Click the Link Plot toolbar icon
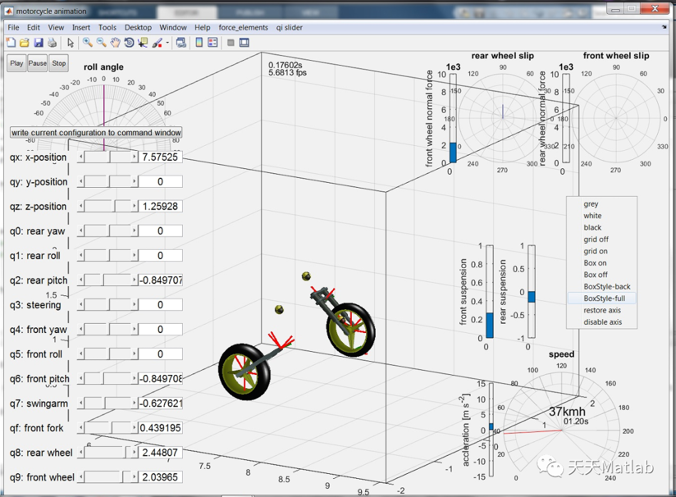Viewport: 676px width, 497px height. [x=181, y=43]
